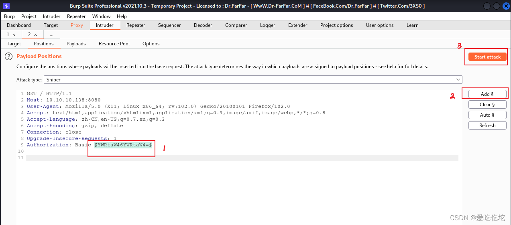Close Intruder attack tab 1
The image size is (511, 225).
tap(14, 34)
